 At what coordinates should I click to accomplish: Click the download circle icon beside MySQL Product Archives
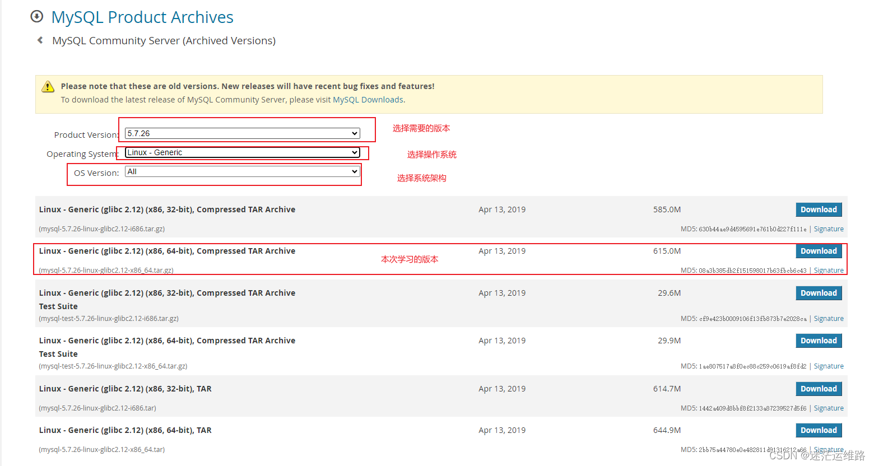click(37, 16)
